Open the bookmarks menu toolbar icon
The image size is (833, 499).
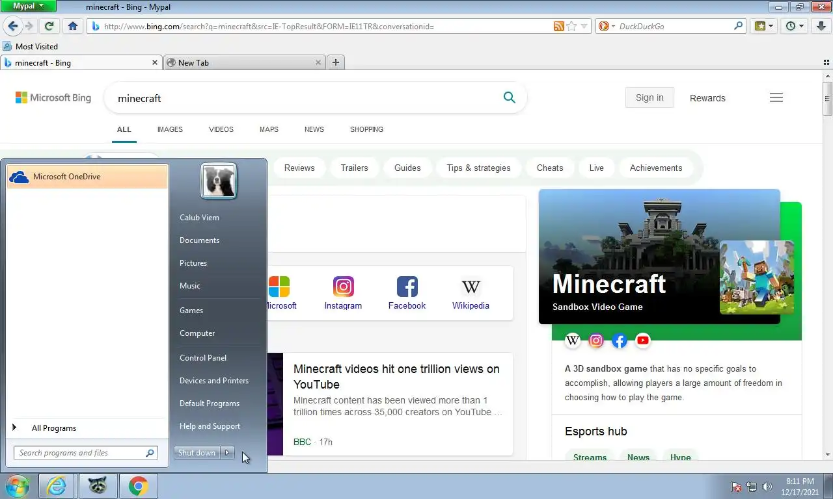click(763, 26)
